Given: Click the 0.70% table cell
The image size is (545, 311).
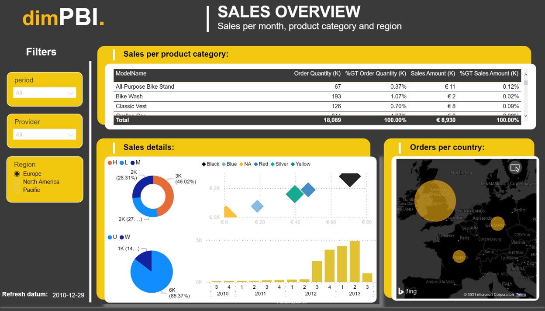Looking at the screenshot, I should (398, 106).
